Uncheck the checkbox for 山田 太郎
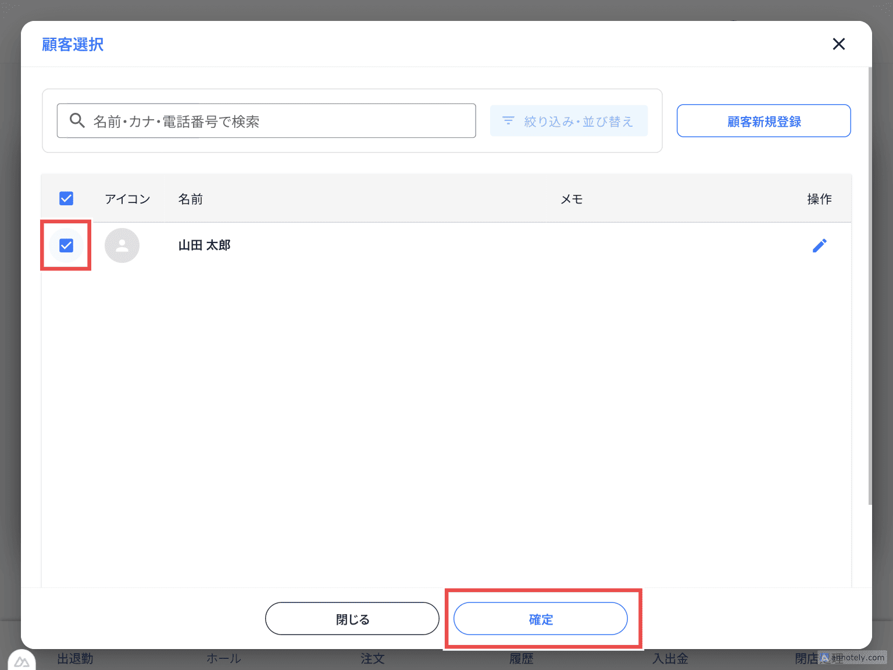Viewport: 893px width, 670px height. pyautogui.click(x=66, y=245)
